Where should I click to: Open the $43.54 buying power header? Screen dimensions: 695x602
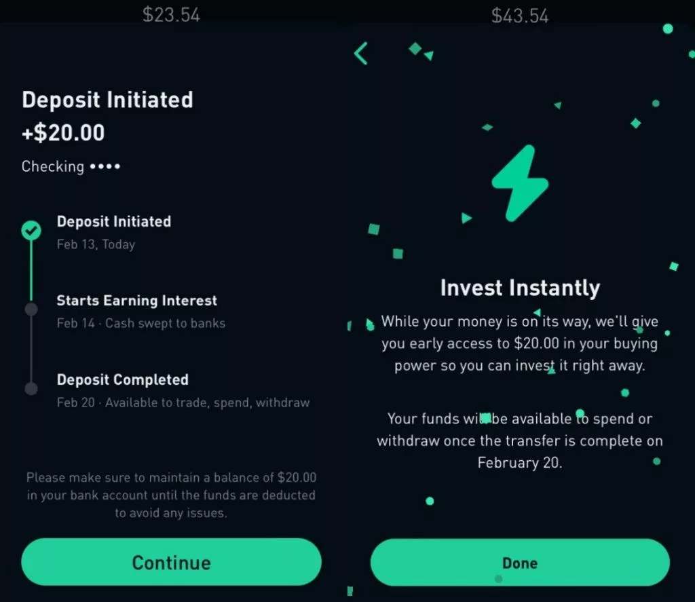[520, 14]
